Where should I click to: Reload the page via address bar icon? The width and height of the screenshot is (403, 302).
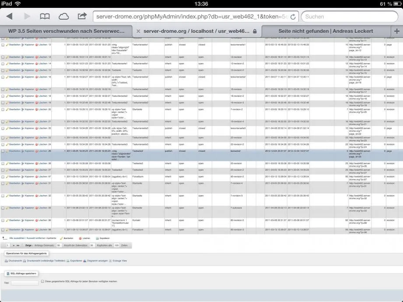click(293, 17)
